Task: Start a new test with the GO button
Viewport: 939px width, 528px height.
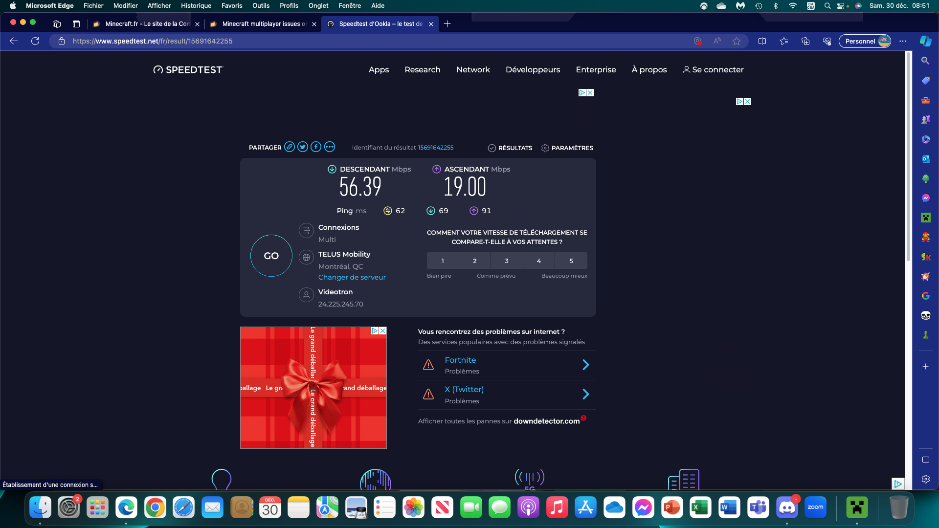Action: tap(271, 256)
